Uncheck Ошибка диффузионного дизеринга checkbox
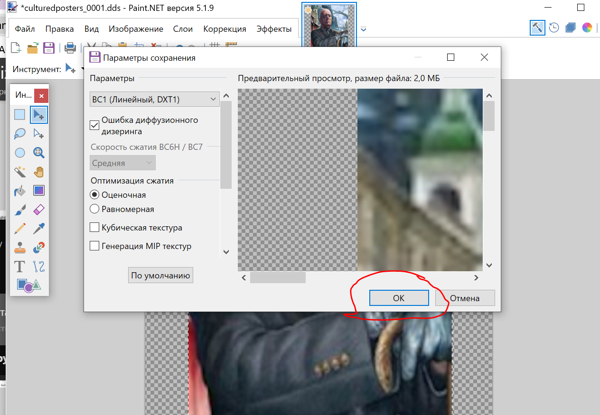This screenshot has height=415, width=600. [x=94, y=125]
